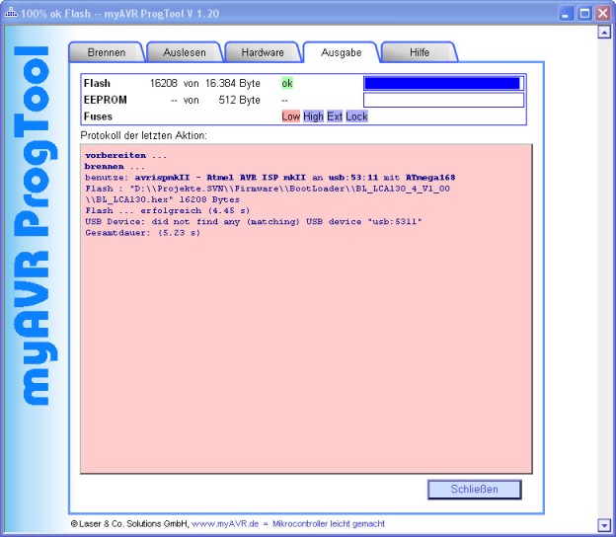Click the 'brennen ...' log line
The image size is (616, 537).
click(115, 166)
